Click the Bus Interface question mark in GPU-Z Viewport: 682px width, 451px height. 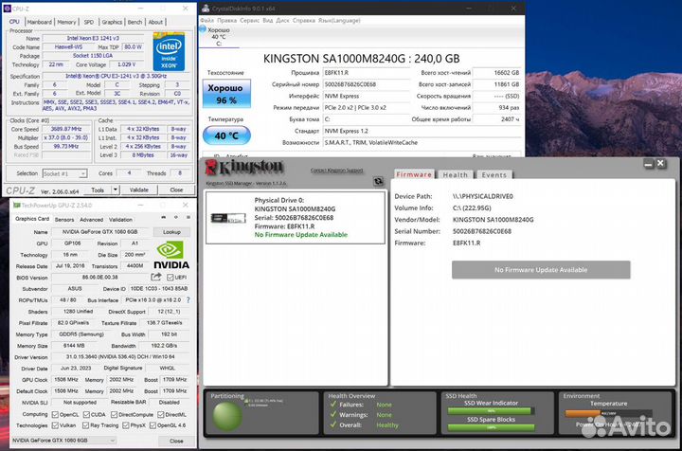pos(188,300)
